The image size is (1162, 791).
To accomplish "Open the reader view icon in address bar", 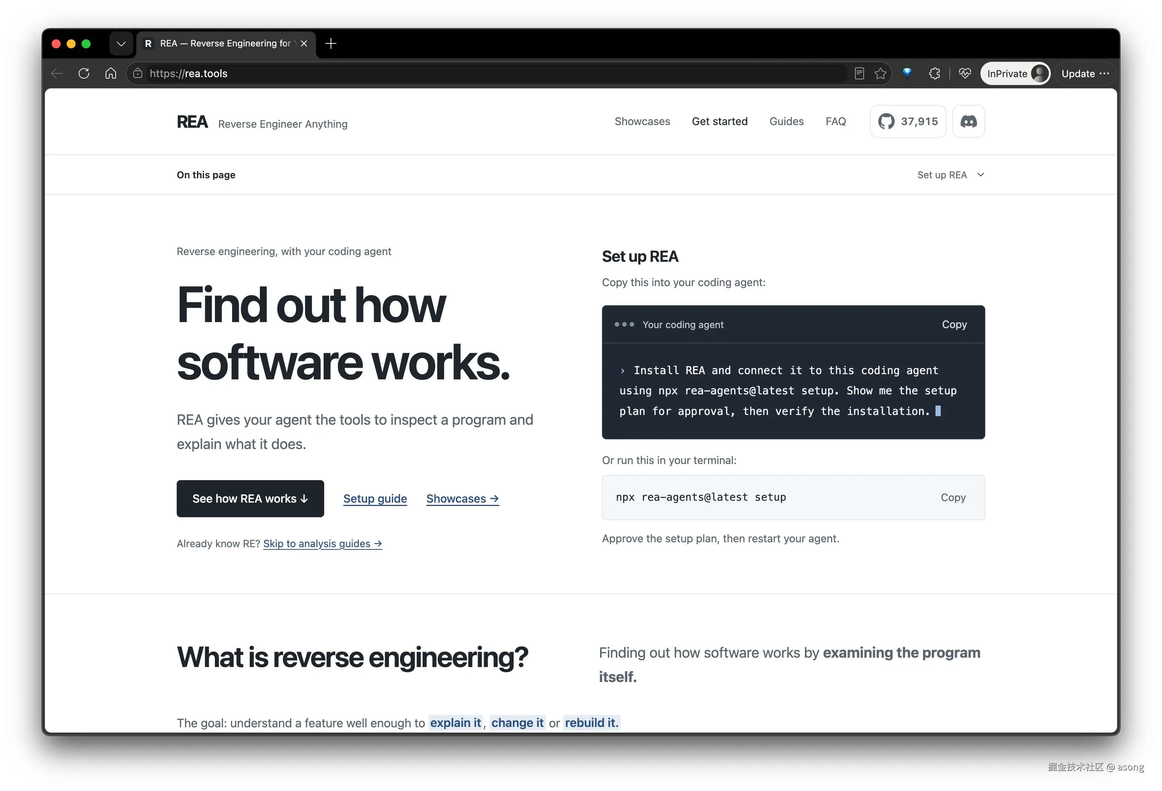I will [x=859, y=73].
